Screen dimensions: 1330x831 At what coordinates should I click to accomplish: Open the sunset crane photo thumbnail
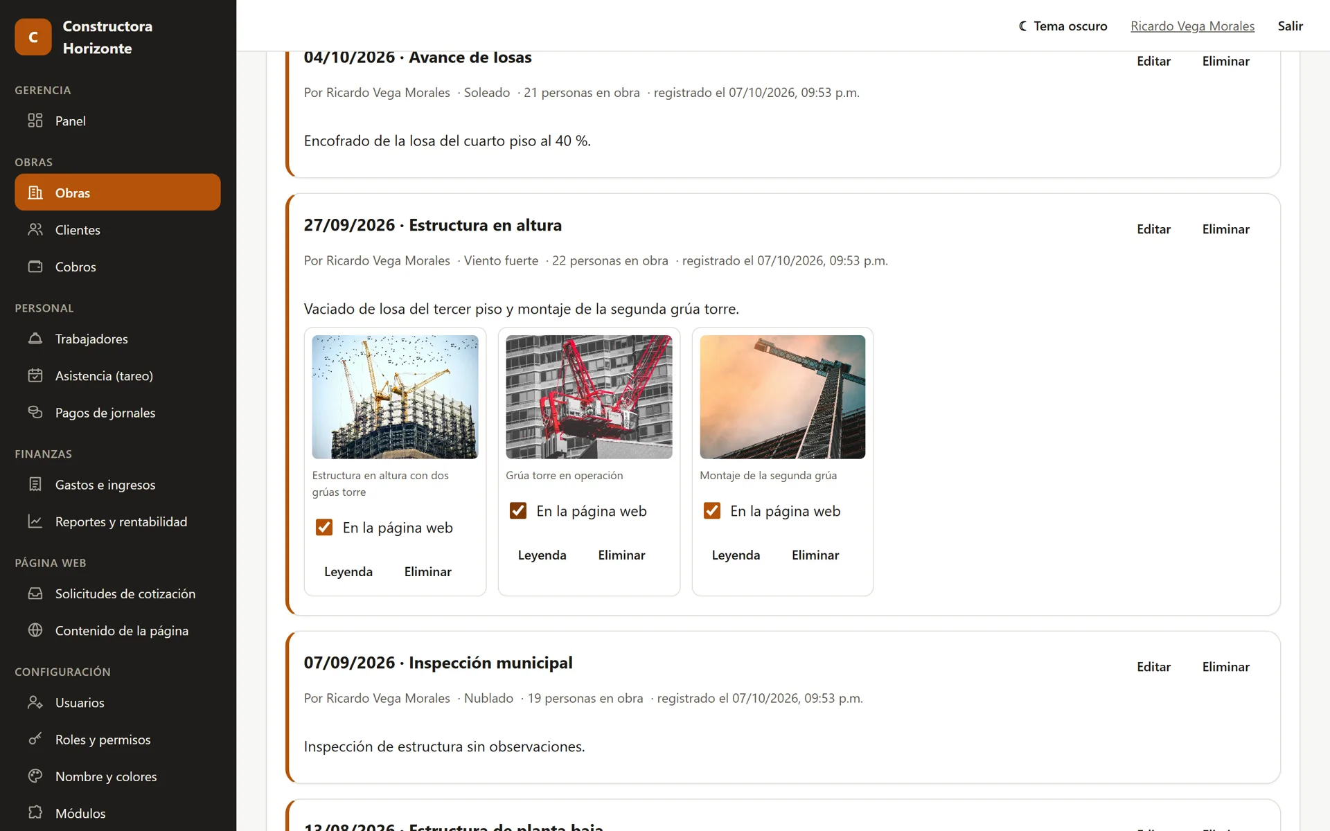(x=782, y=397)
